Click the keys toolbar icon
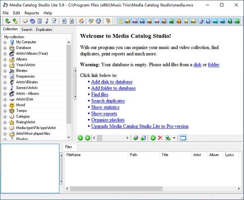This screenshot has height=200, width=244. pyautogui.click(x=108, y=21)
